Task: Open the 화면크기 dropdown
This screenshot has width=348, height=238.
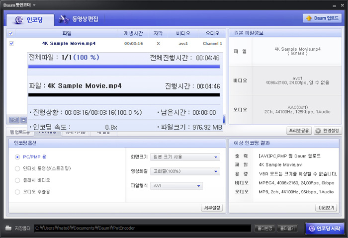Action: (x=185, y=157)
